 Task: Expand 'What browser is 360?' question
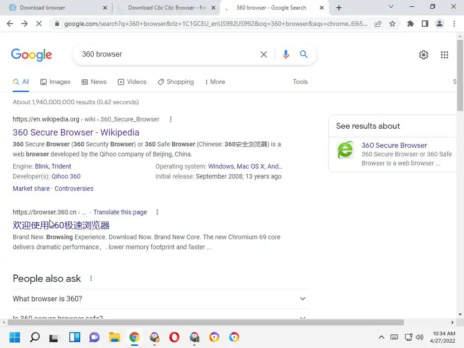pyautogui.click(x=160, y=299)
